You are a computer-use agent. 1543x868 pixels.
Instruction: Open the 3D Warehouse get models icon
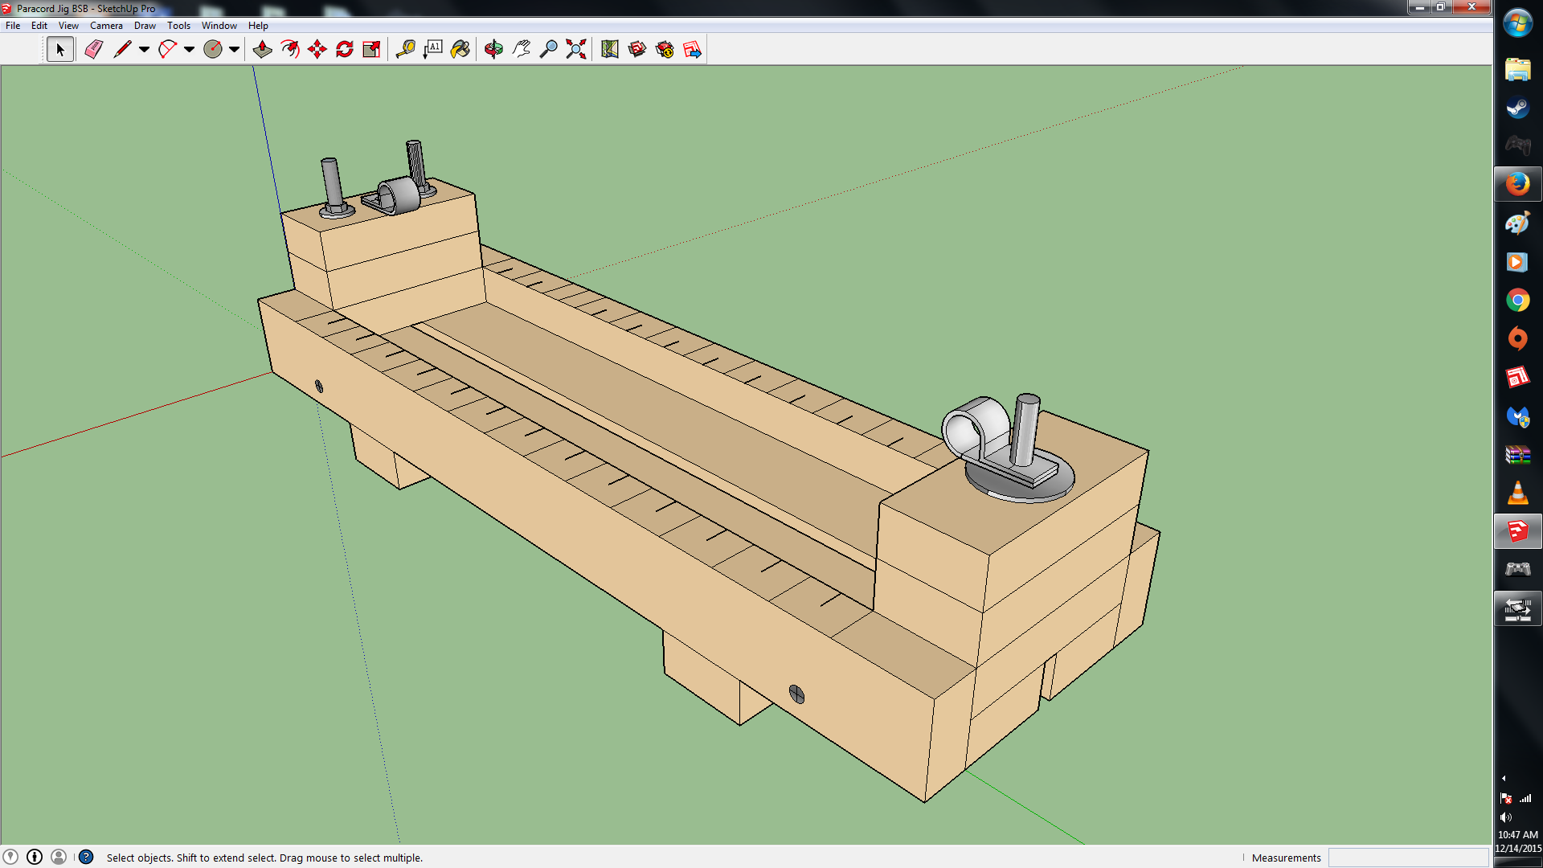click(637, 50)
